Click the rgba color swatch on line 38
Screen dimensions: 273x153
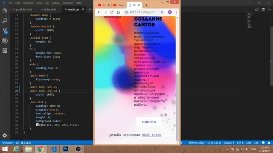[37, 125]
